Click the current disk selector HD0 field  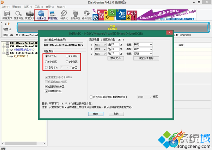(63, 45)
